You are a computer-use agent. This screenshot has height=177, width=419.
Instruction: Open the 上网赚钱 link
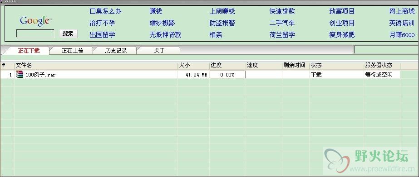(x=222, y=11)
